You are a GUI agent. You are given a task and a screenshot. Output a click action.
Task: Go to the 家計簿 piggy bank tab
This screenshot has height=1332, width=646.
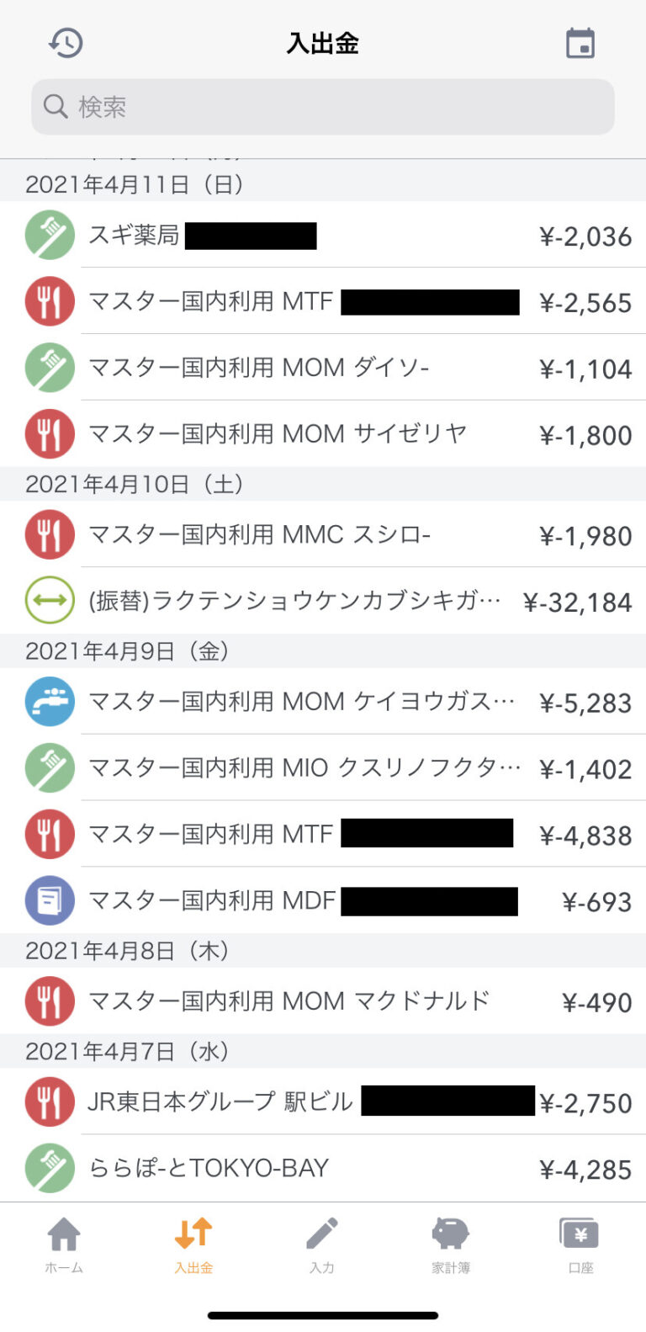click(x=451, y=1245)
